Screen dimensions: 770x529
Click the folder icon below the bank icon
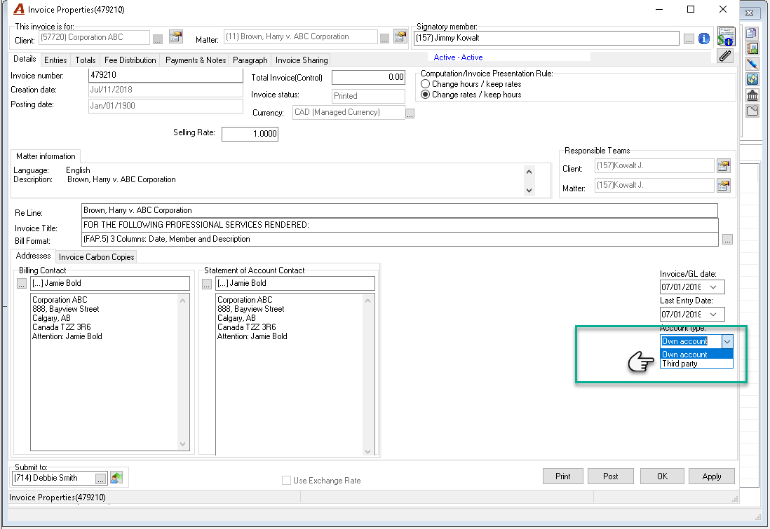pos(752,111)
